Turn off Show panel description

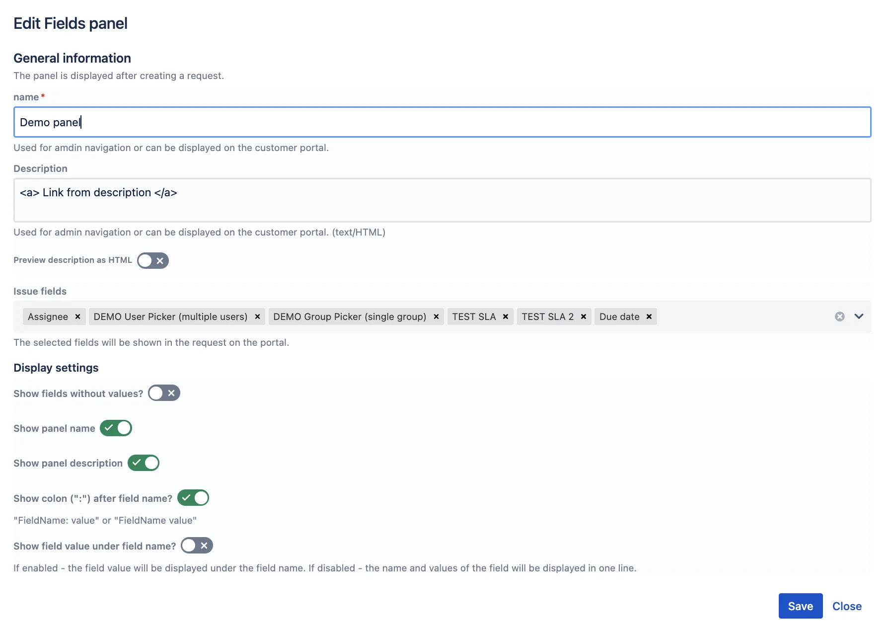coord(144,463)
